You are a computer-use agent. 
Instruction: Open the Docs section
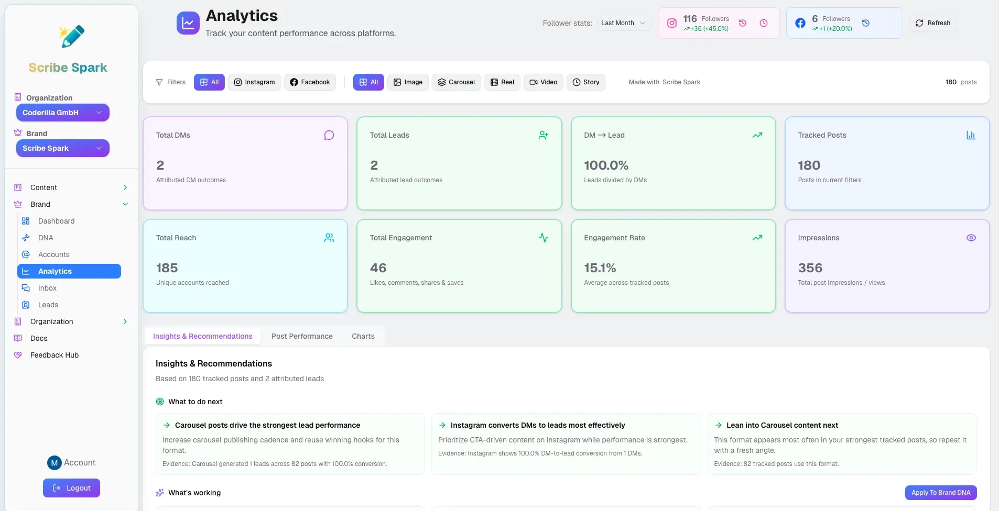pos(38,338)
